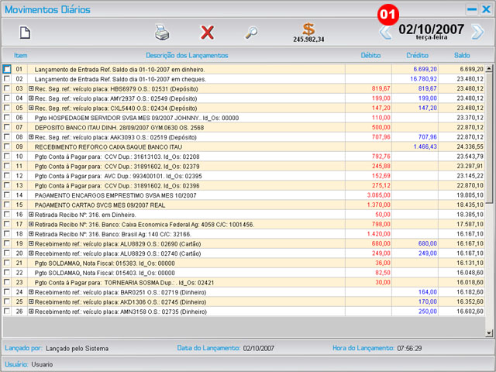Check the box for item 09

pos(7,146)
